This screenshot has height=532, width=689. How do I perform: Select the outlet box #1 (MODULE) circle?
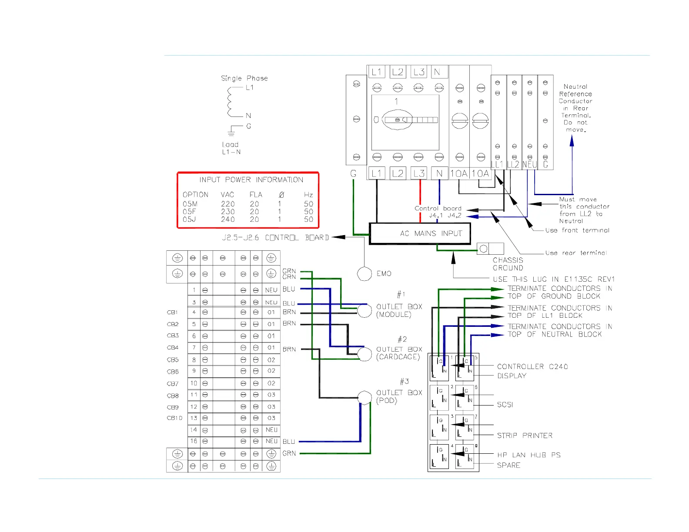coord(365,310)
